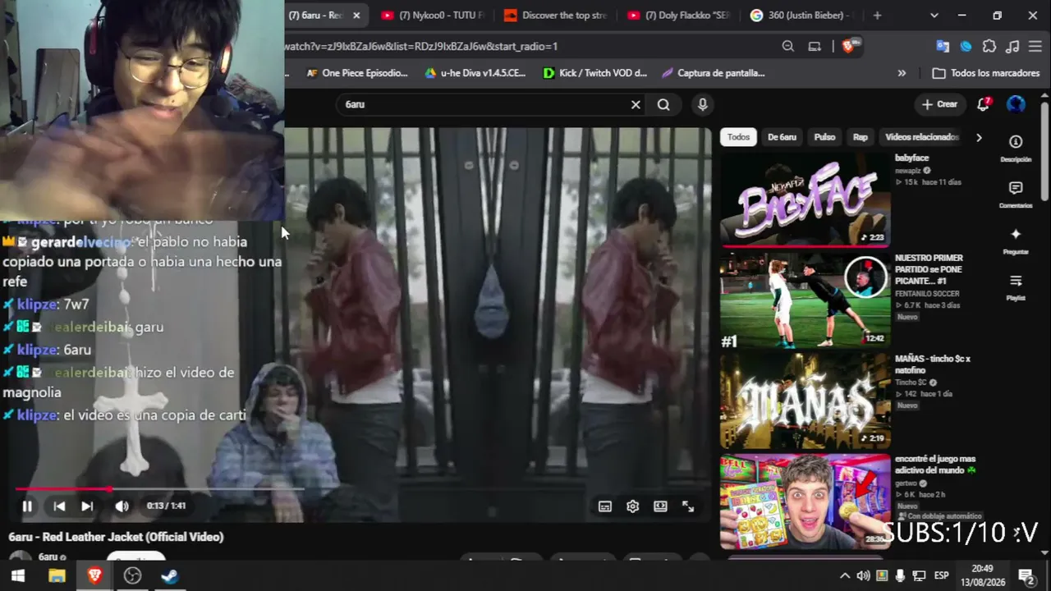Open the Google Translate extension icon
This screenshot has width=1051, height=591.
tap(943, 46)
